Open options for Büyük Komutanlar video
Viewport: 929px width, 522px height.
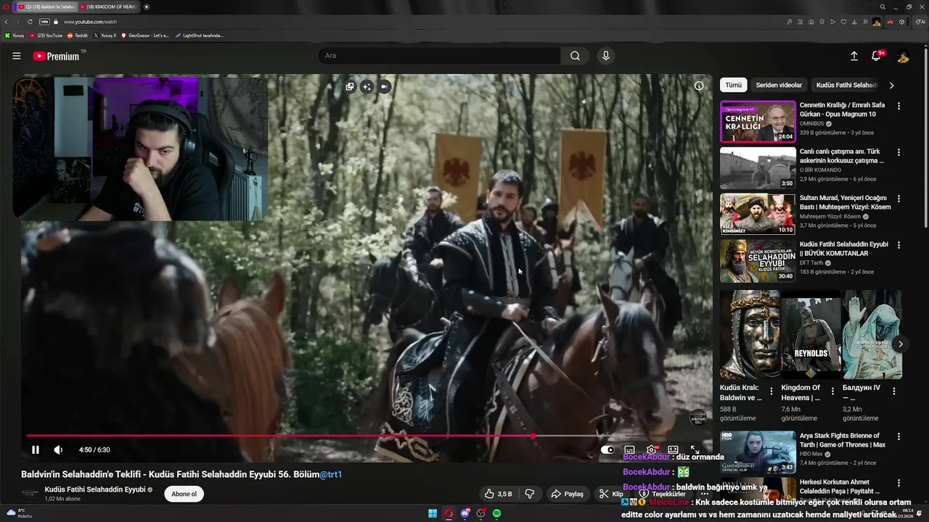tap(899, 245)
